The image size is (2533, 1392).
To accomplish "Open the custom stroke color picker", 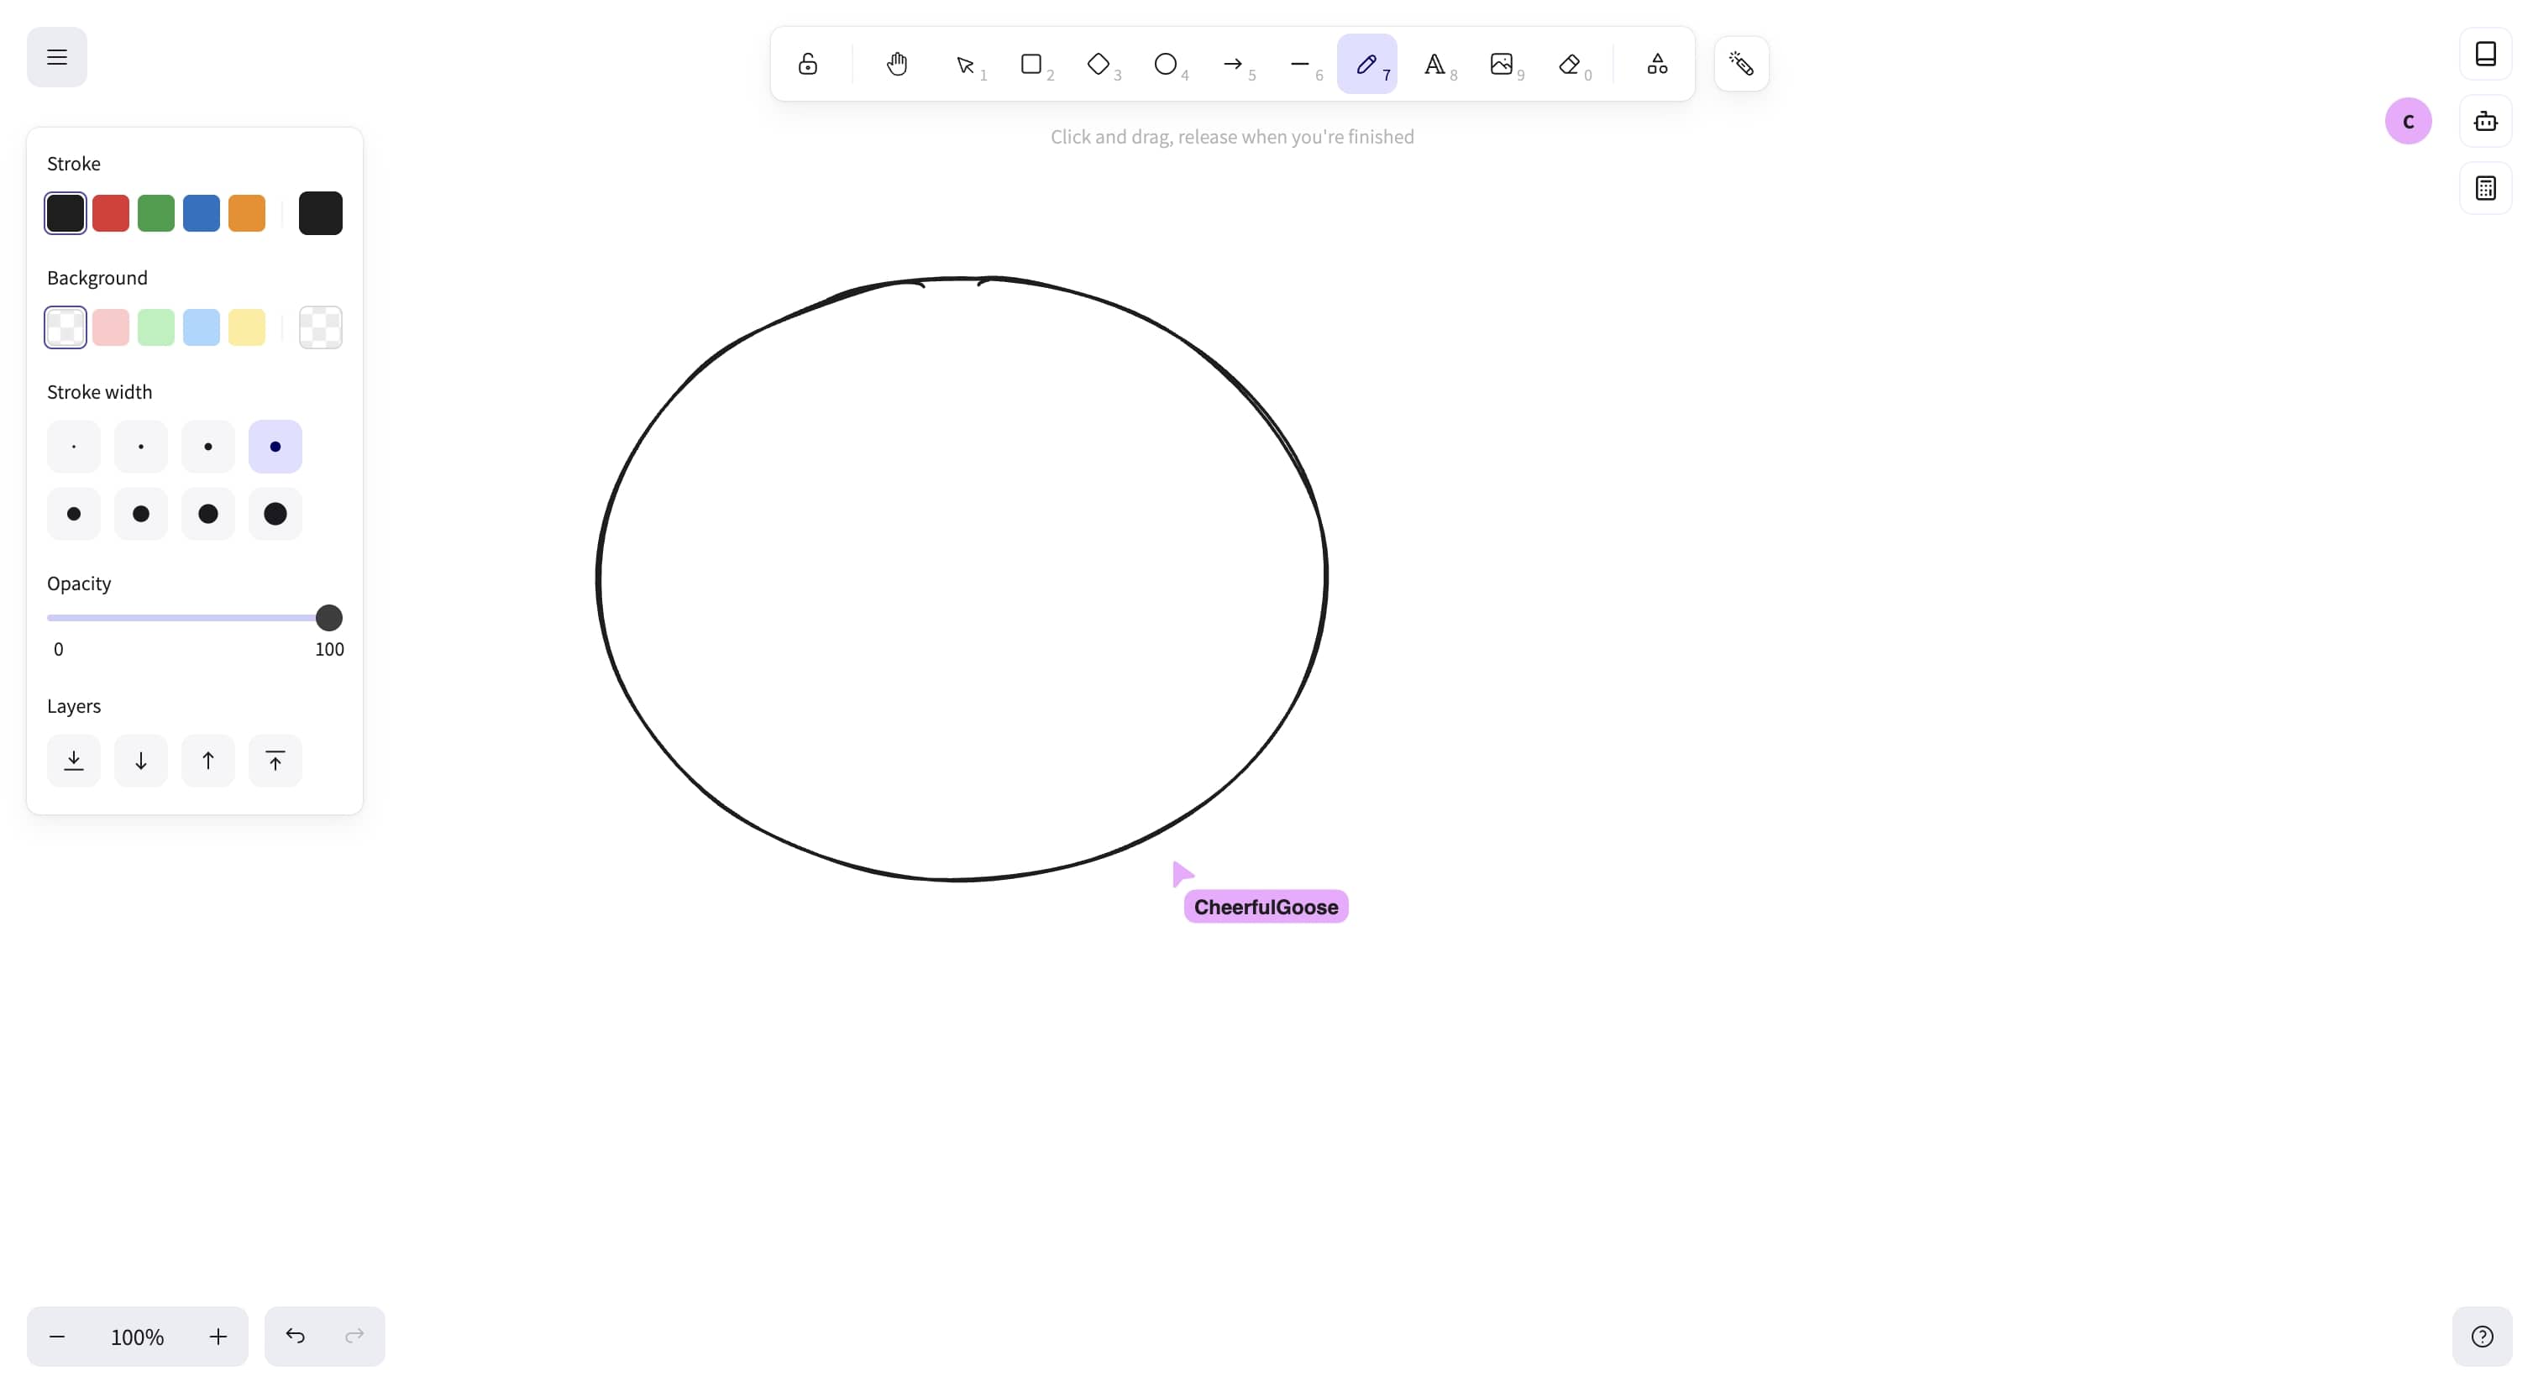I will click(321, 213).
